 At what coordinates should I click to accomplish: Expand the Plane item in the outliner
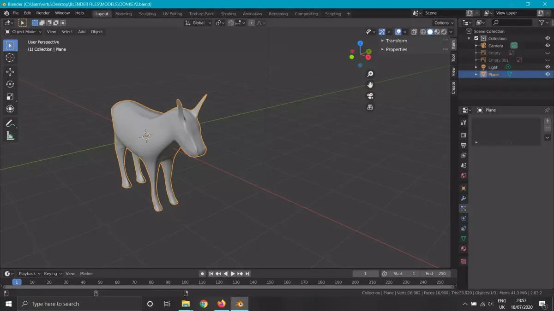pos(476,74)
